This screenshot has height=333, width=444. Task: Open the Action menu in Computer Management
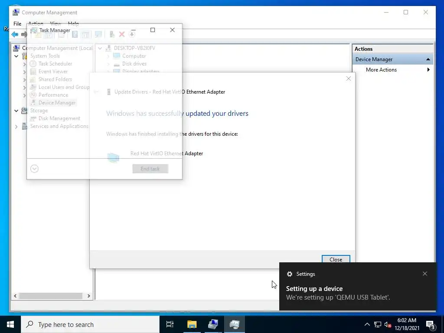pos(36,24)
